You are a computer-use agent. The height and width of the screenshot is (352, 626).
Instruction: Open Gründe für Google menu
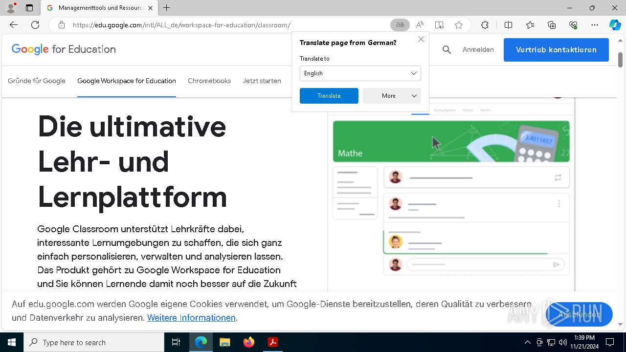(37, 81)
